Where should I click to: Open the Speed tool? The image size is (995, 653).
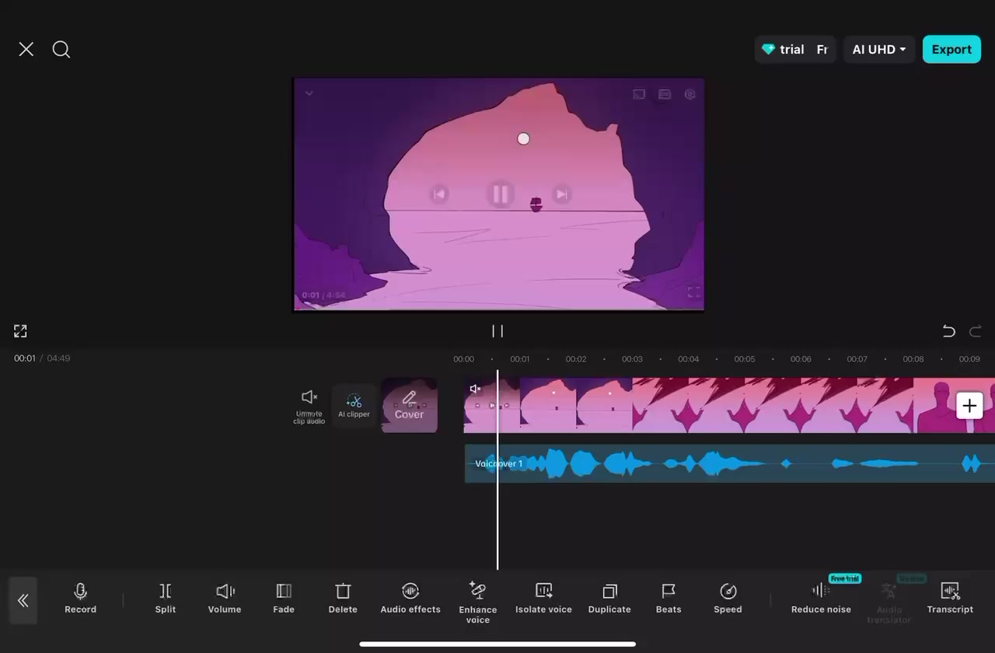[x=728, y=599]
